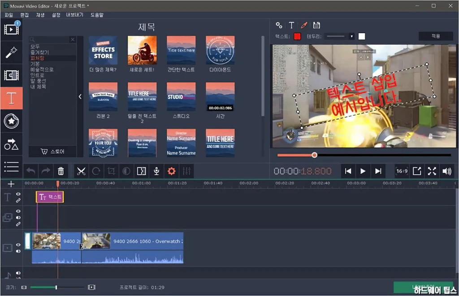Select the 말 풍선 title category

point(38,81)
